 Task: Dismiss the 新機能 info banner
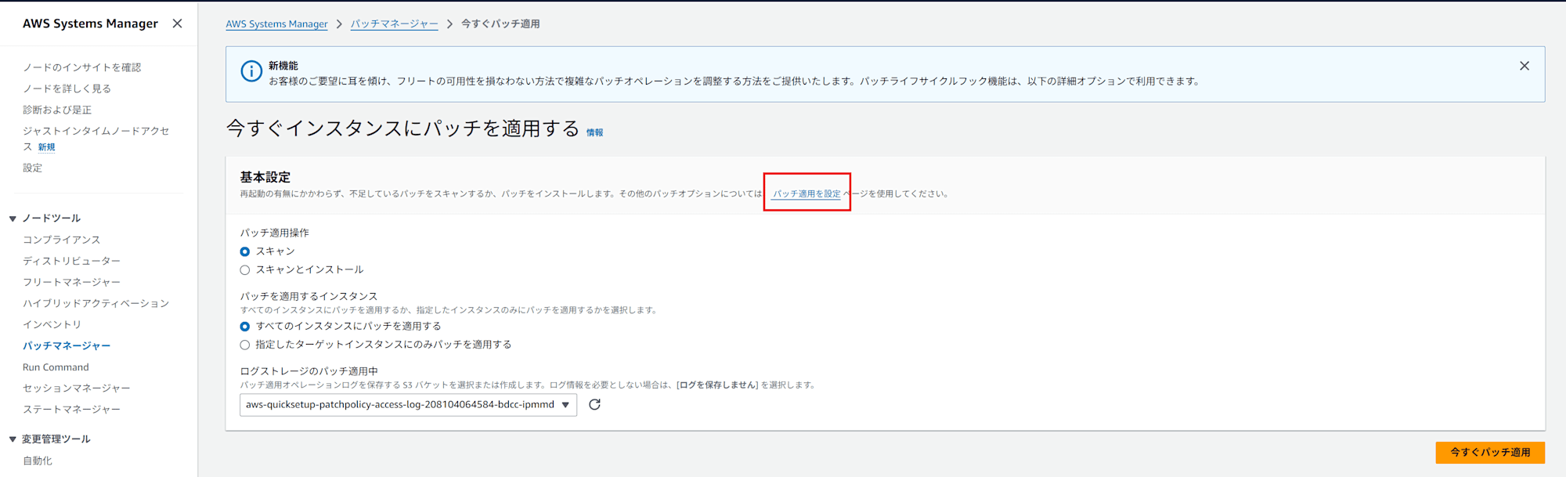1524,66
